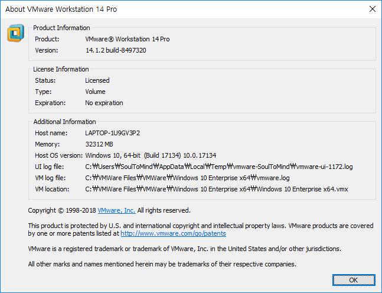Click the Host name: label
382x293 pixels.
pyautogui.click(x=51, y=133)
